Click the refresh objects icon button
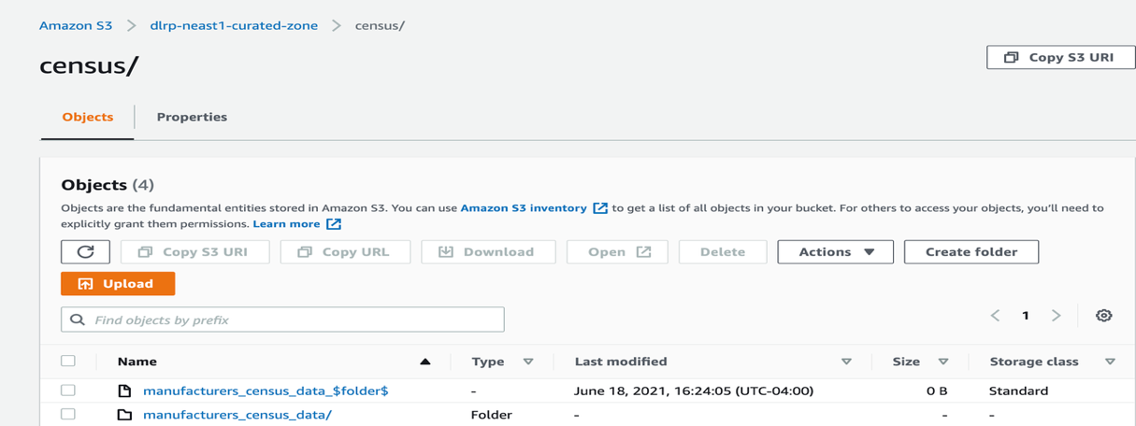Screen dimensions: 1136x426 (x=85, y=252)
